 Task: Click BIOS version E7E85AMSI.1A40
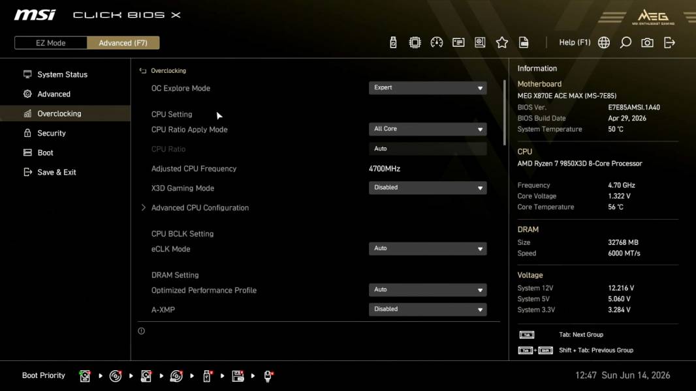[x=634, y=107]
